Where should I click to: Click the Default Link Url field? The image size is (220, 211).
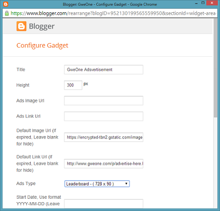point(104,164)
